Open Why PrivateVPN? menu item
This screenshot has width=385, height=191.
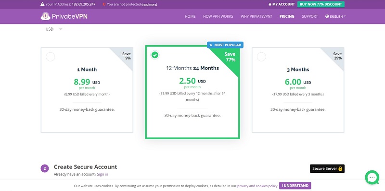point(257,16)
